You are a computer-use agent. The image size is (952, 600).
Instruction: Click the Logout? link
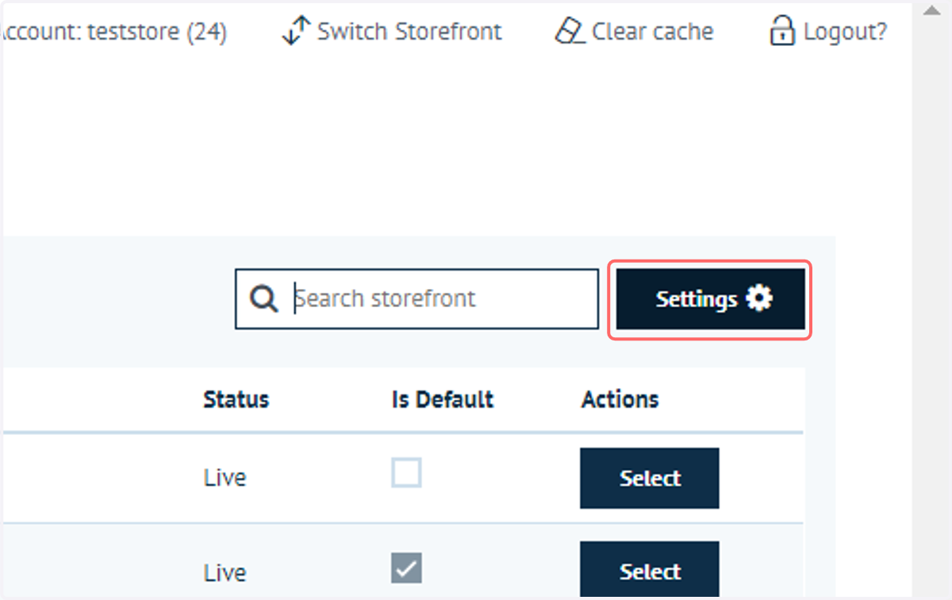point(829,32)
